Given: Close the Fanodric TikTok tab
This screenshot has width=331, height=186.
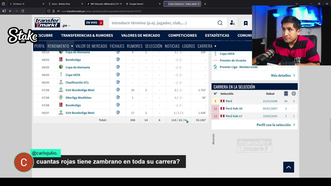Looking at the screenshot, I should point(121,4).
